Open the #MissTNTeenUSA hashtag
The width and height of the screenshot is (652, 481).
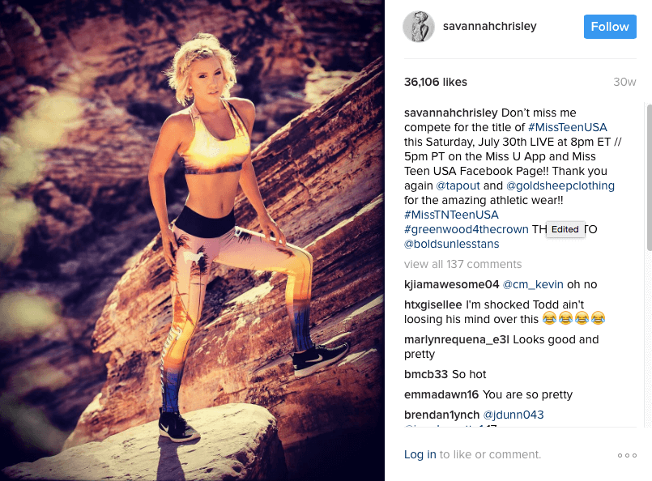[451, 215]
